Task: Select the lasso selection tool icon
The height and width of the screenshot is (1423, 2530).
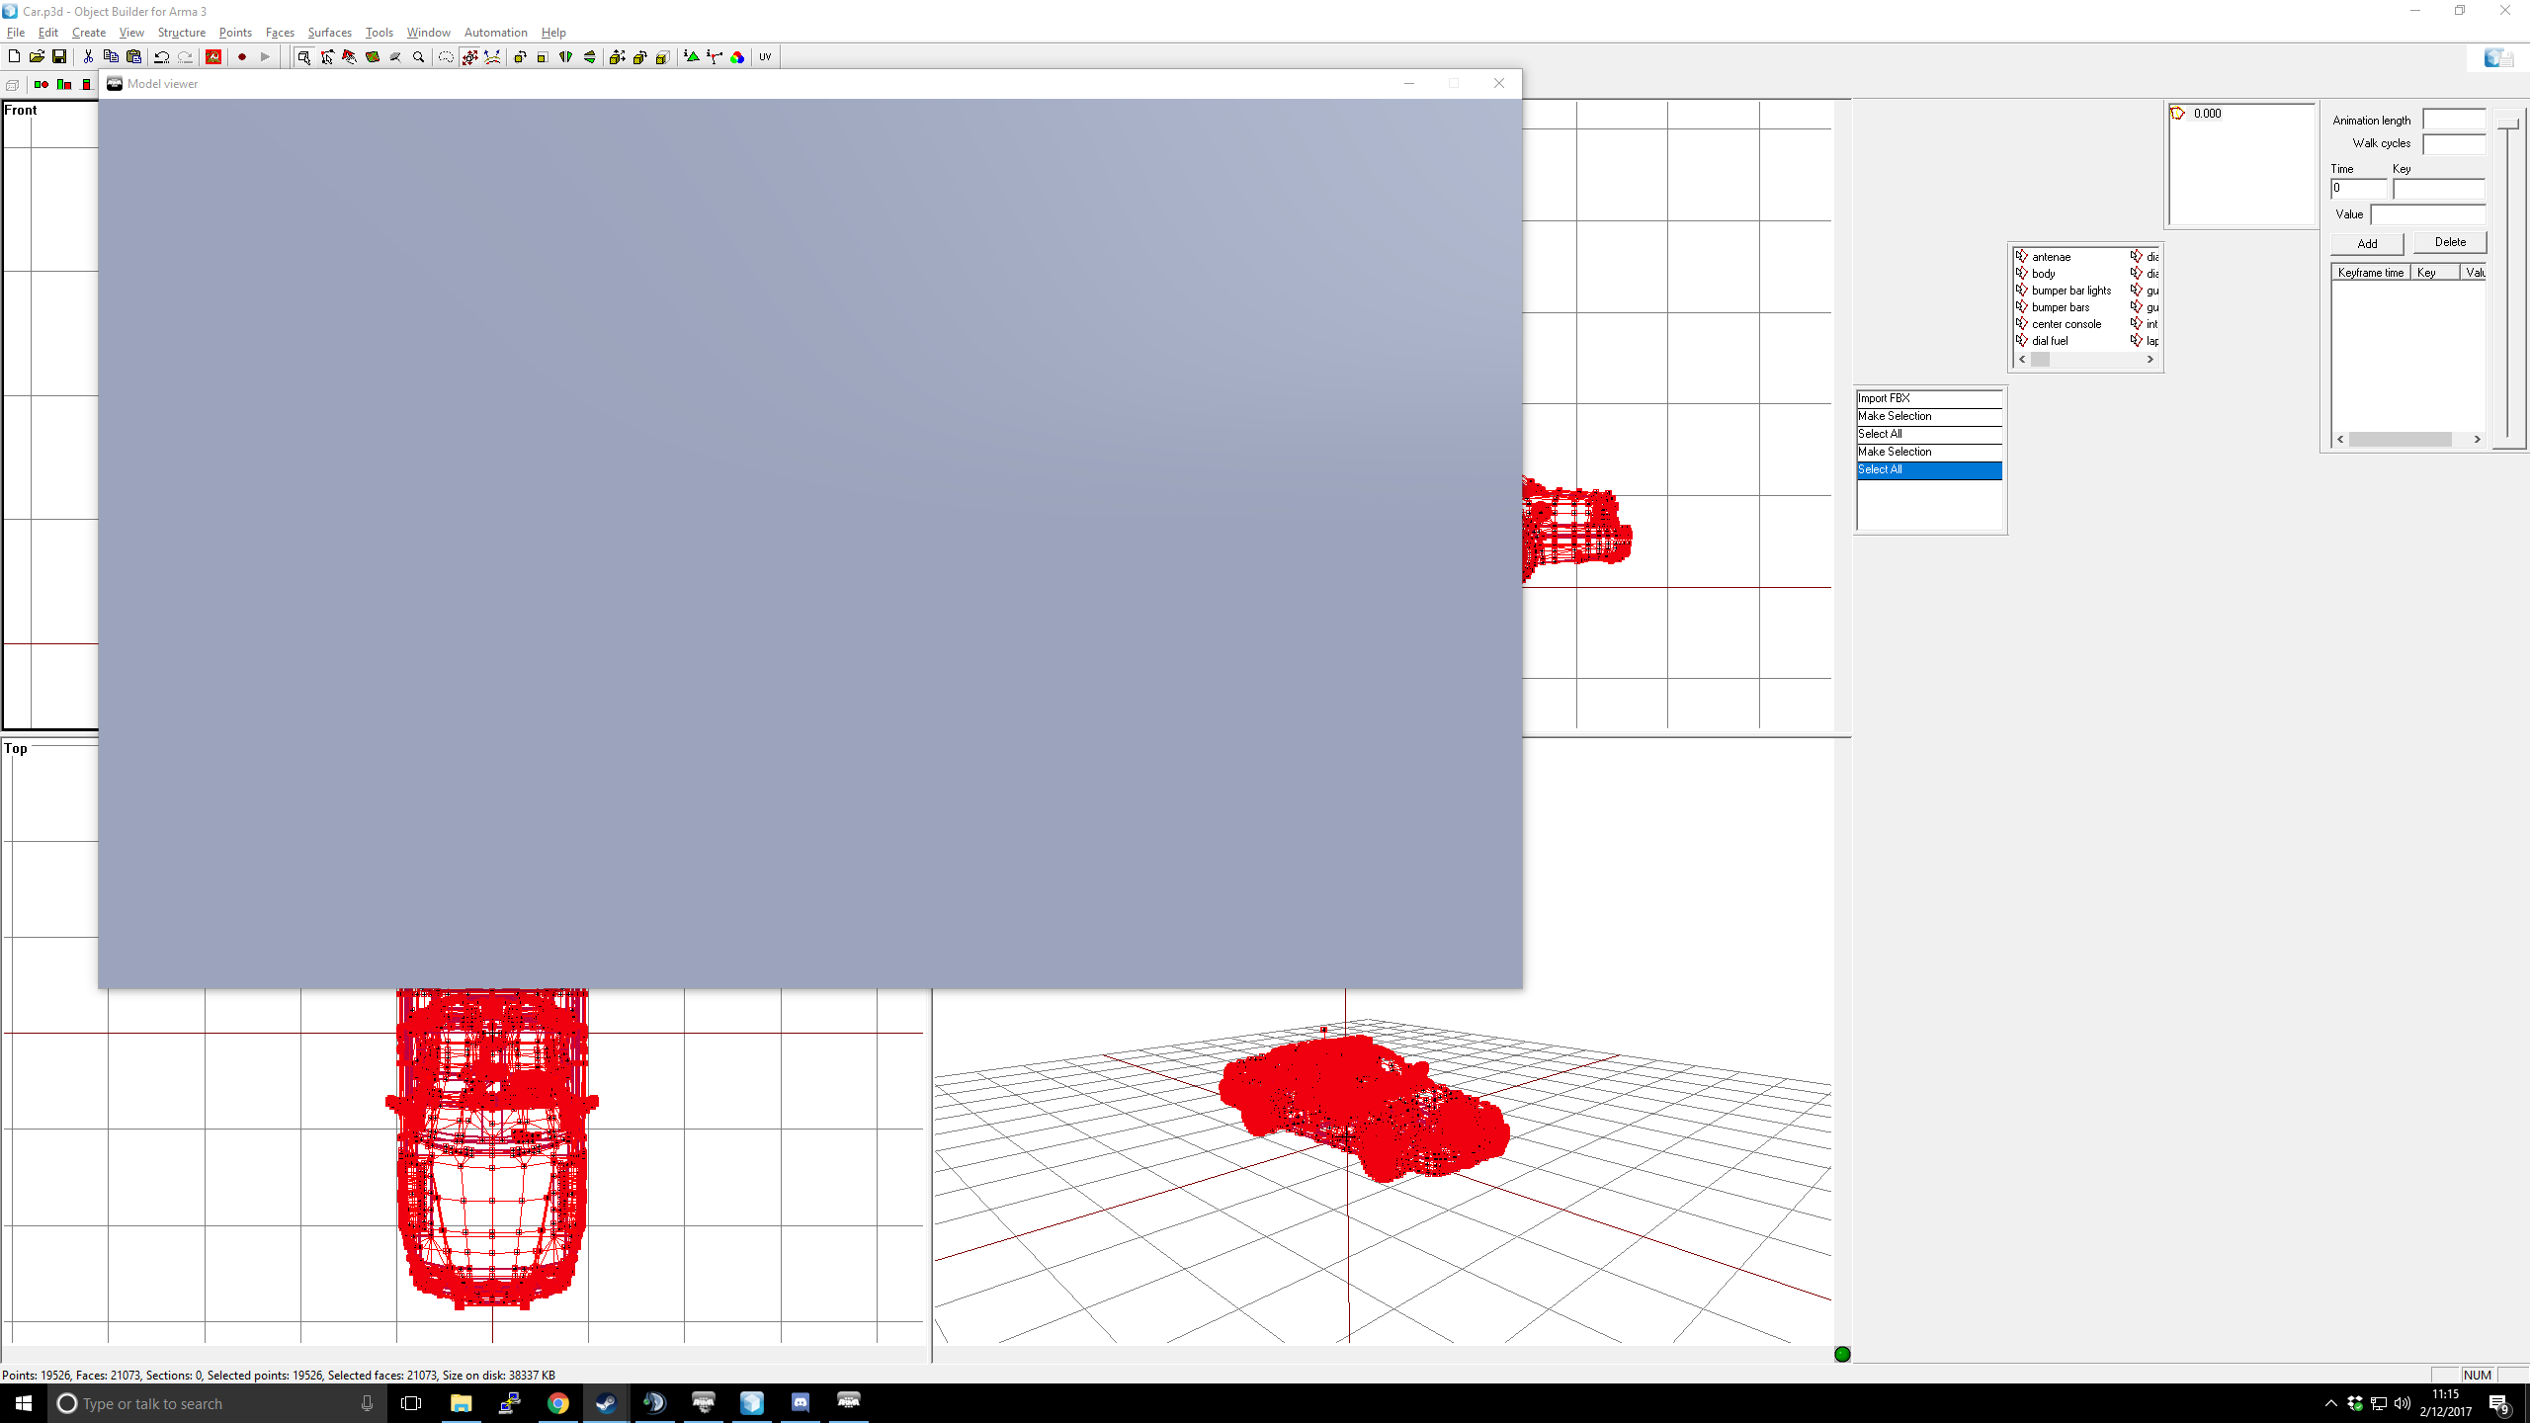Action: coord(446,57)
